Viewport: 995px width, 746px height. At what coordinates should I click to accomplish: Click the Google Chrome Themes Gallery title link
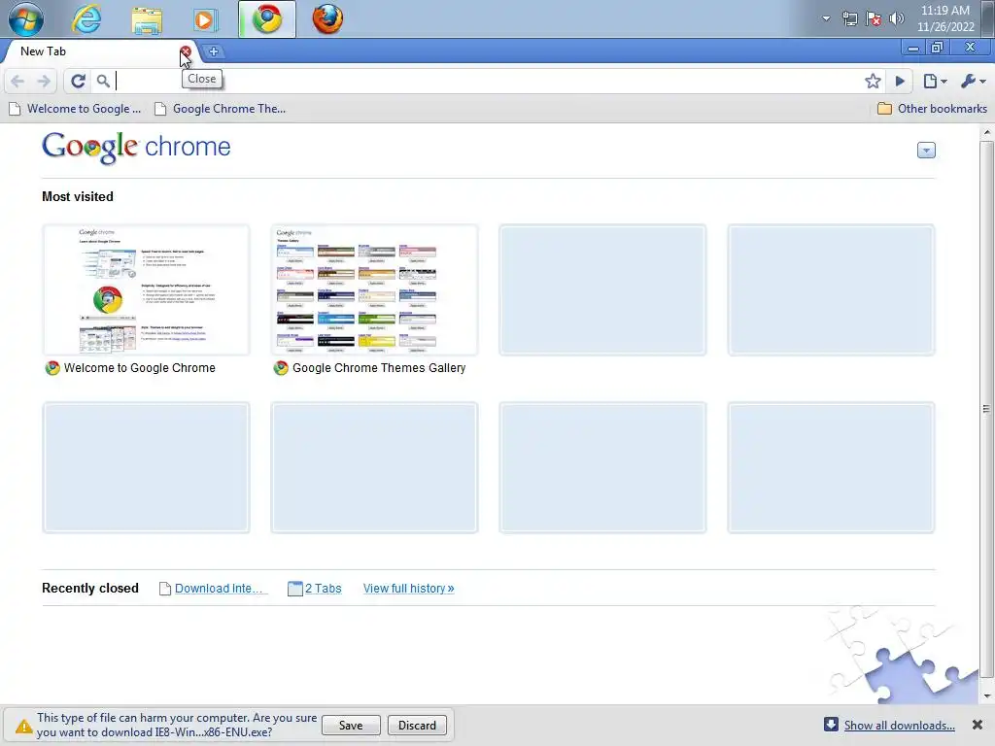(x=379, y=368)
